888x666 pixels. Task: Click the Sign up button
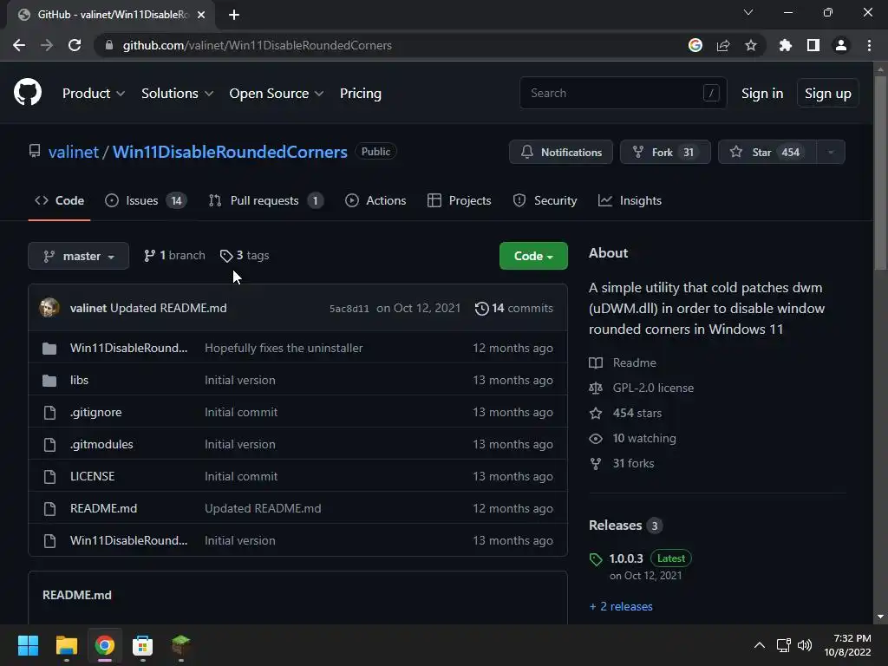[x=828, y=94]
